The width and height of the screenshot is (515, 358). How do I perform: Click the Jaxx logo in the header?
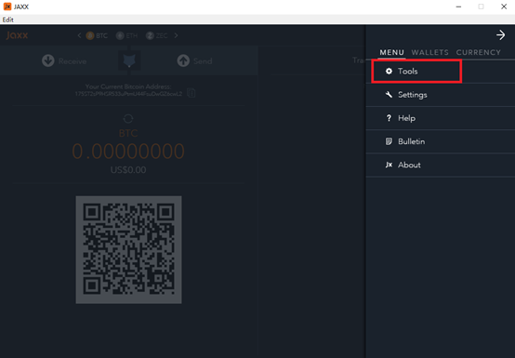17,35
